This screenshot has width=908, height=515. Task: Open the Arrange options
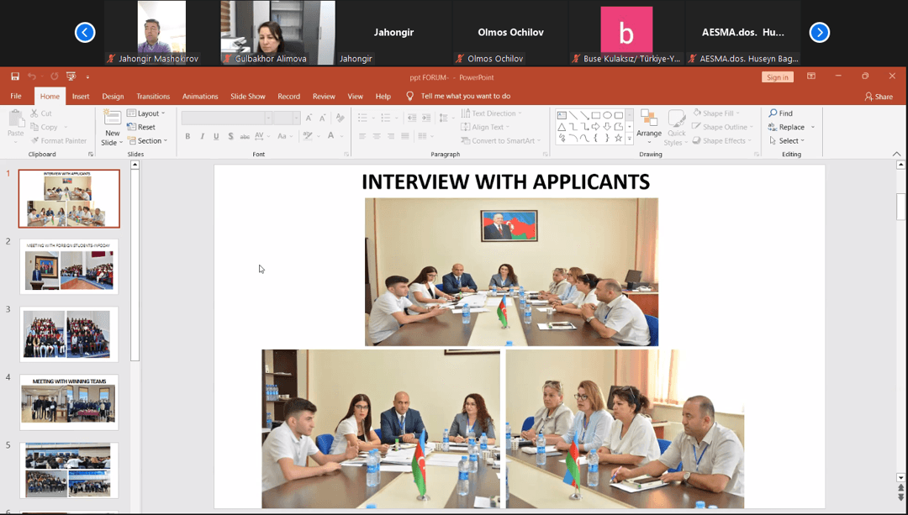(648, 126)
